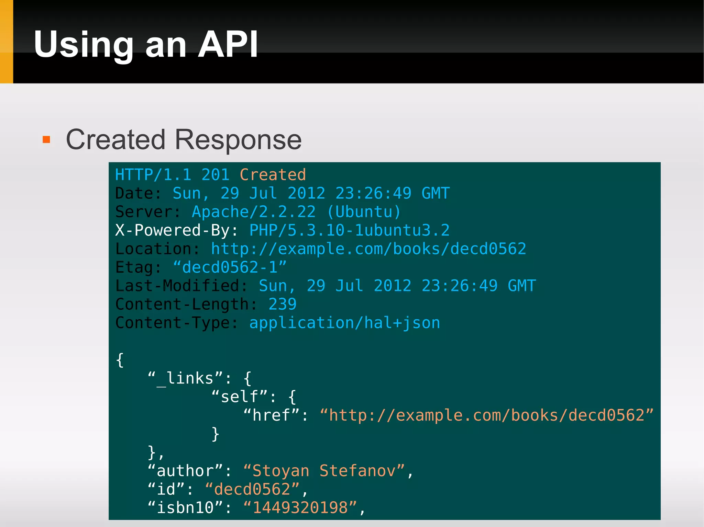Viewport: 704px width, 527px height.
Task: Click the orange bullet square beside Created Response
Action: 46,140
